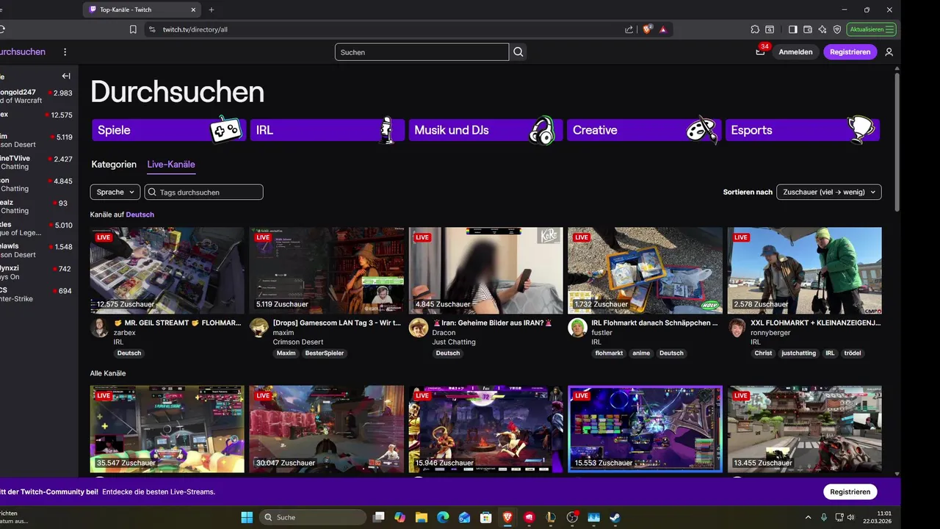940x529 pixels.
Task: Open the Creative category banner
Action: click(x=644, y=130)
